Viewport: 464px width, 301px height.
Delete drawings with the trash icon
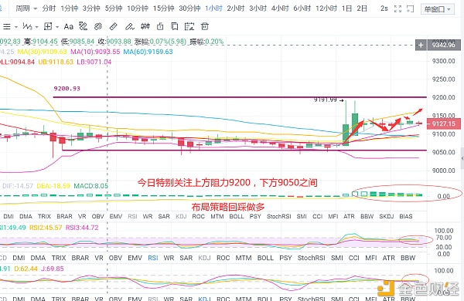204,26
